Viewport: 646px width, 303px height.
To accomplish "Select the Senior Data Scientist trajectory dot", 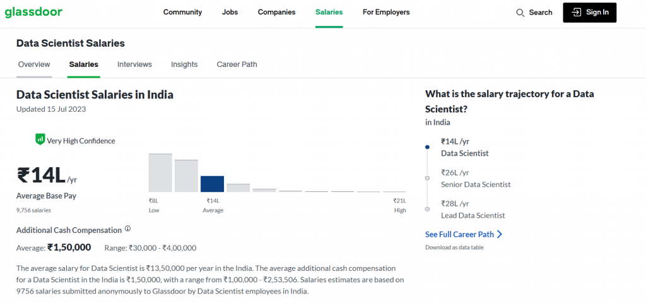I will [427, 178].
